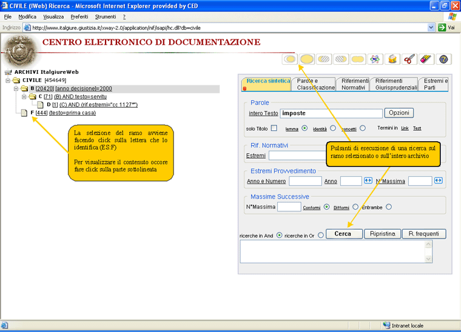Click the orange file box archive icon

point(392,59)
